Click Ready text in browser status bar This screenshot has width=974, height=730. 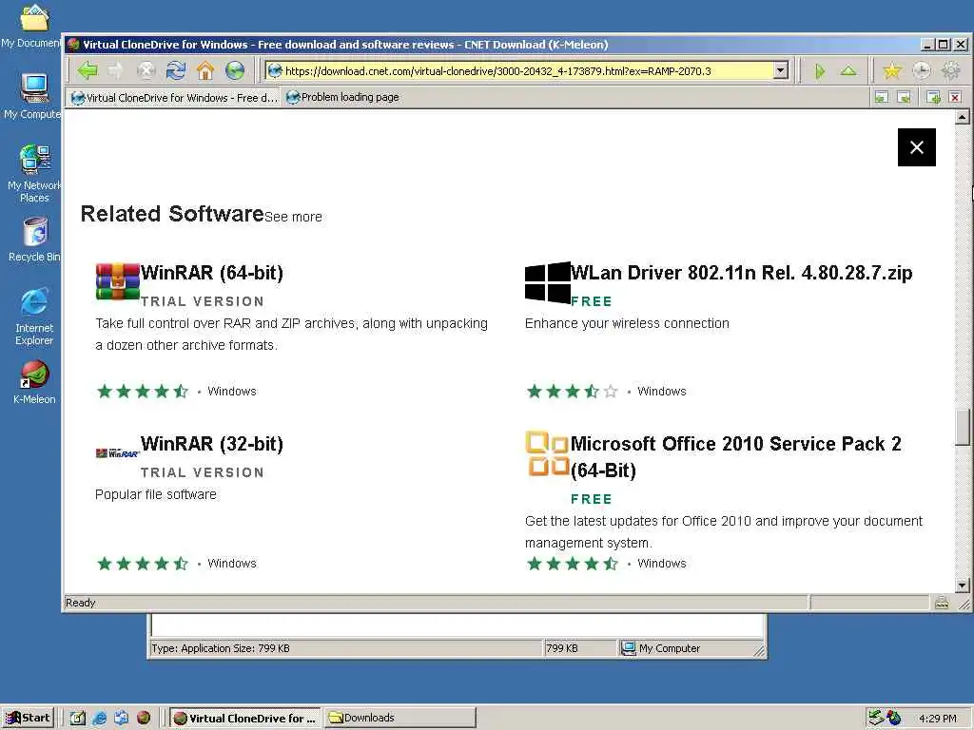tap(81, 603)
